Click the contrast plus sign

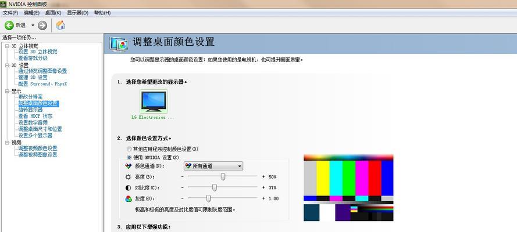tap(263, 188)
